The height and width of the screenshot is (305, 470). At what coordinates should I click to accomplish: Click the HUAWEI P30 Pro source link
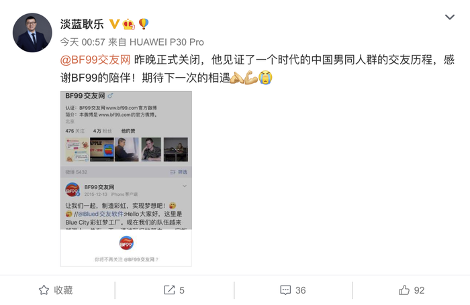[x=167, y=42]
